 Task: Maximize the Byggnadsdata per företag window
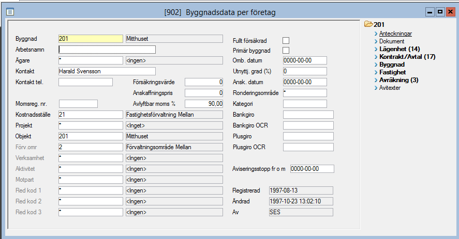[x=440, y=12]
